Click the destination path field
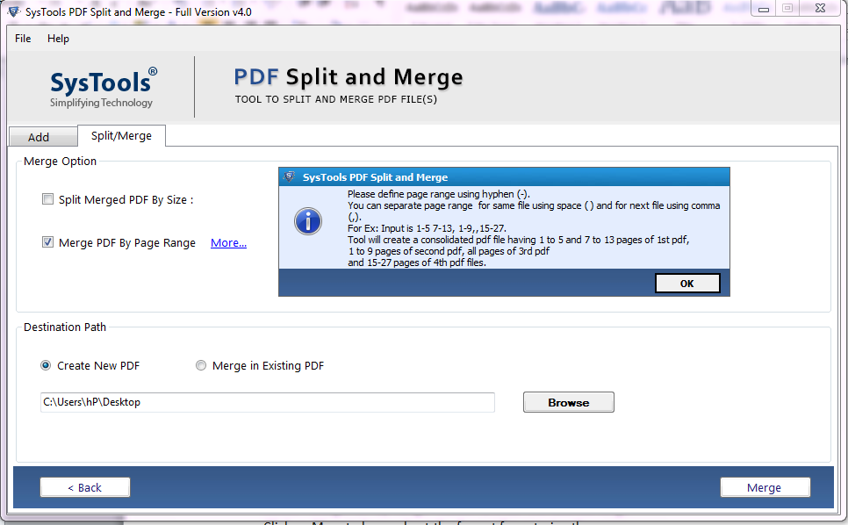Image resolution: width=848 pixels, height=525 pixels. 267,402
